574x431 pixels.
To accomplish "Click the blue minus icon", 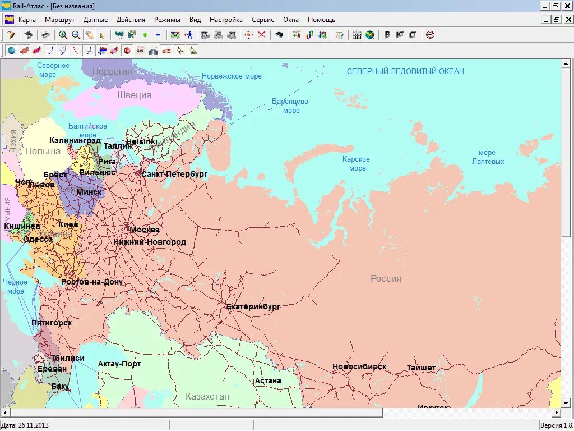I will 158,35.
